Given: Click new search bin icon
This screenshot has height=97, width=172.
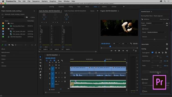Looking at the screenshot, I should (27, 17).
